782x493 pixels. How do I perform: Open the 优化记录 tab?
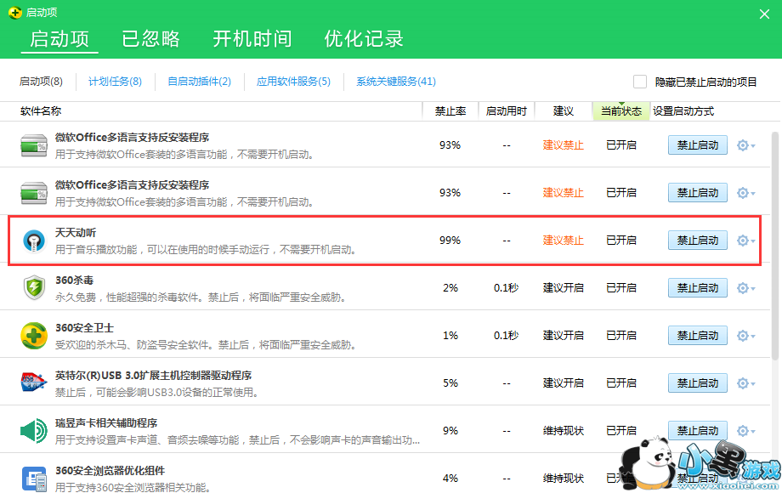tap(364, 39)
